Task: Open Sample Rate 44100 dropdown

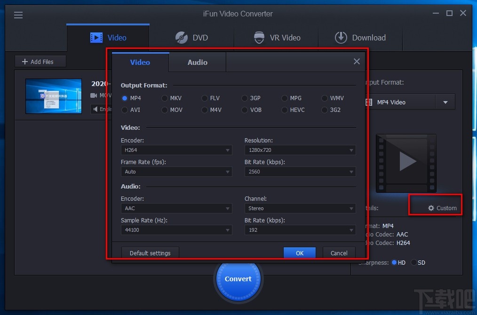Action: coord(176,230)
